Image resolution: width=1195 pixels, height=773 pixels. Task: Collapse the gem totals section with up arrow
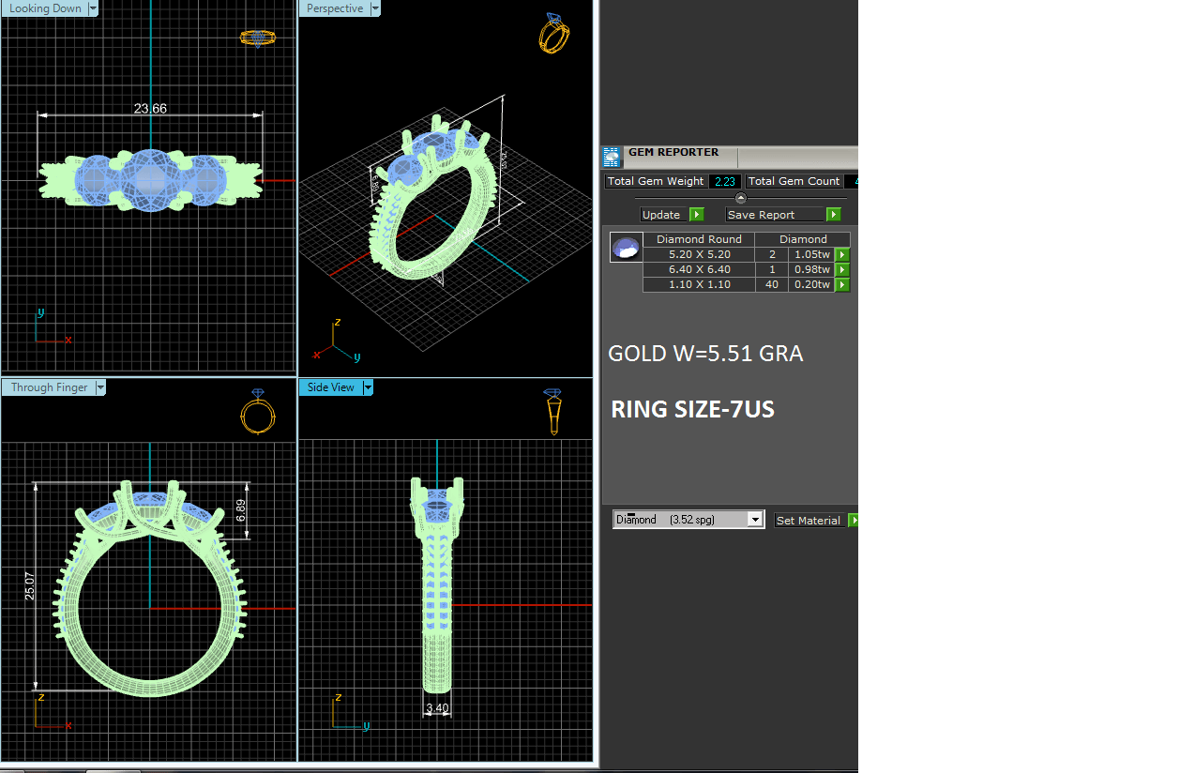point(740,198)
